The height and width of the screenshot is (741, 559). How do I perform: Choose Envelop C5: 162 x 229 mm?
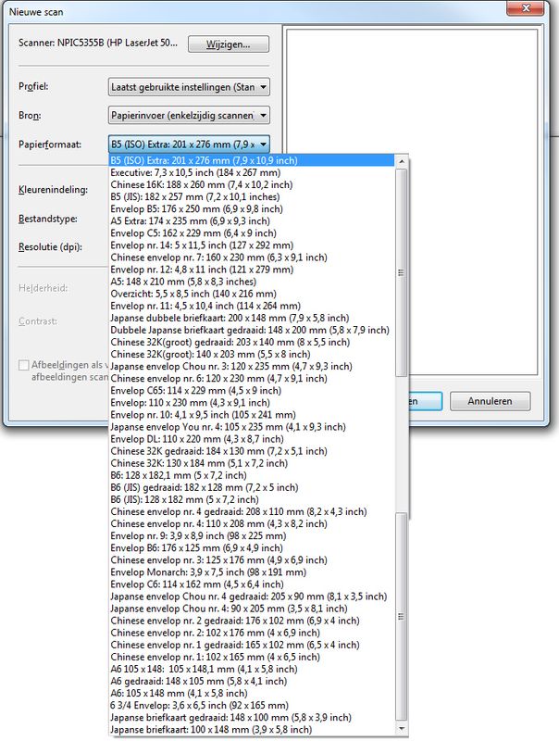click(252, 233)
